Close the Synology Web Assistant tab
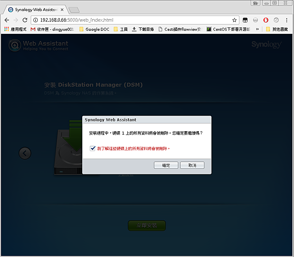 click(x=62, y=10)
